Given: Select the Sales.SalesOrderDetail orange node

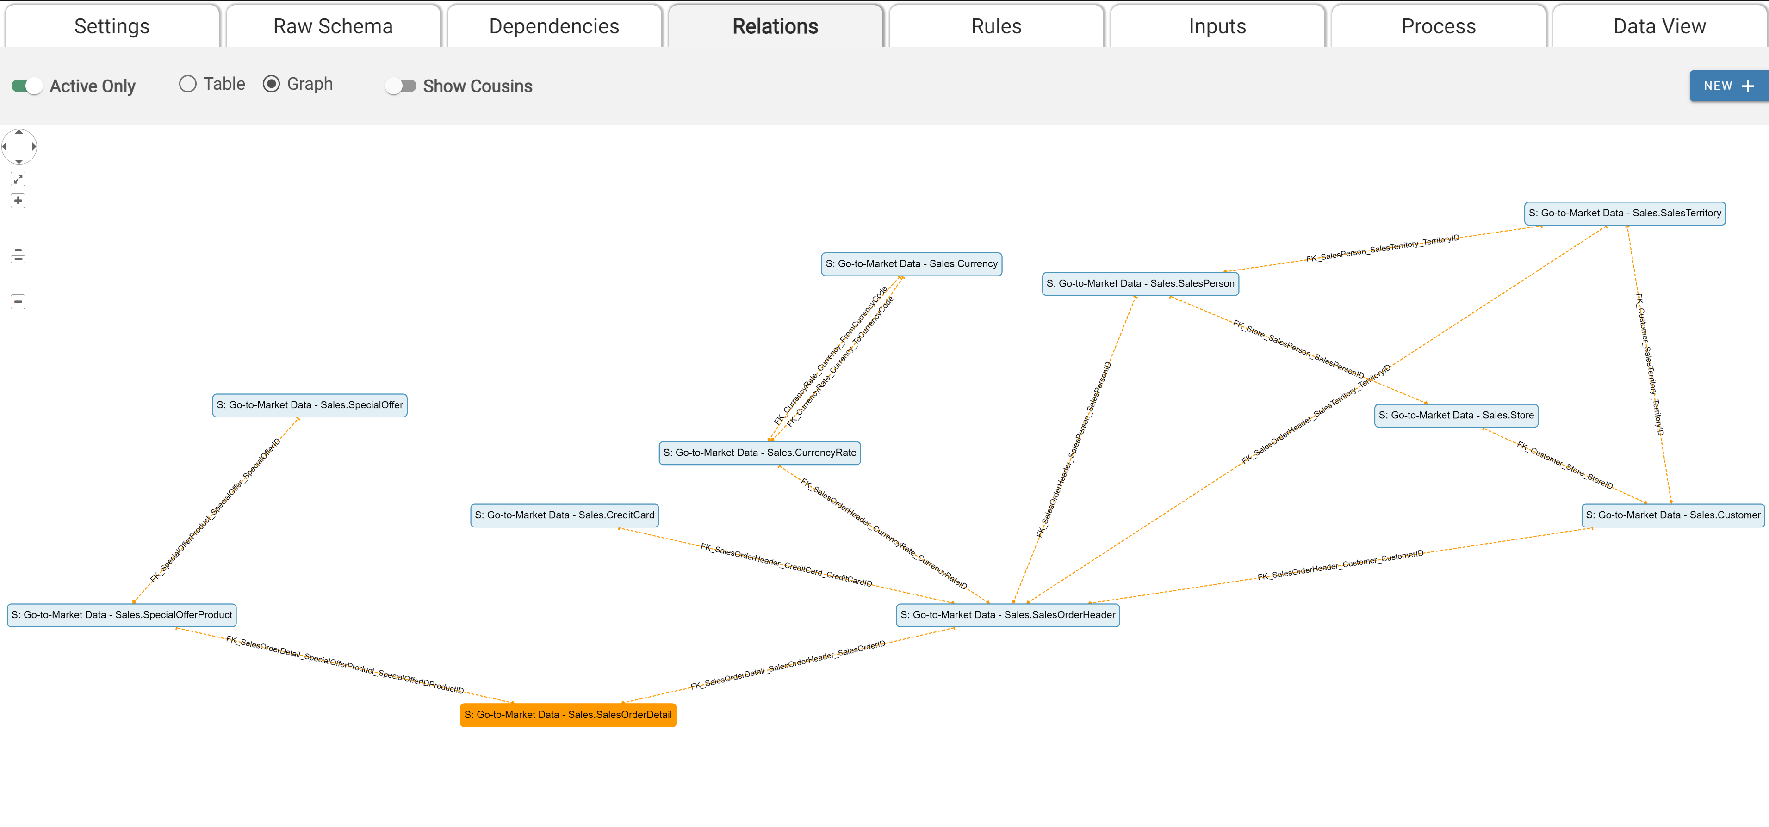Looking at the screenshot, I should (x=567, y=715).
